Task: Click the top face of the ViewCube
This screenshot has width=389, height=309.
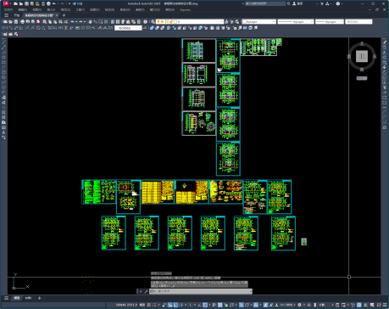Action: pos(362,56)
